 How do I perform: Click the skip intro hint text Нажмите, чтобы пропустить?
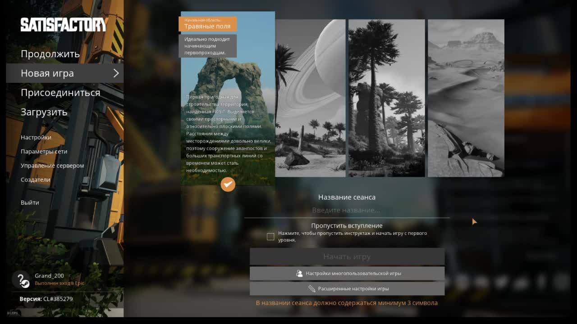[x=353, y=237]
